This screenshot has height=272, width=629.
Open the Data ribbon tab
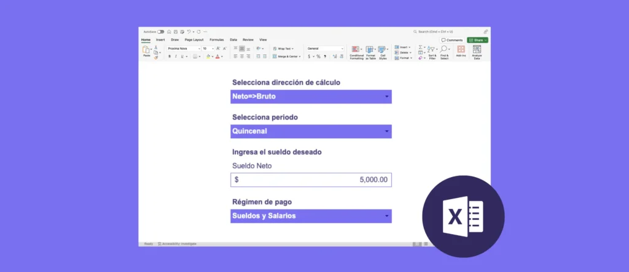click(x=233, y=40)
